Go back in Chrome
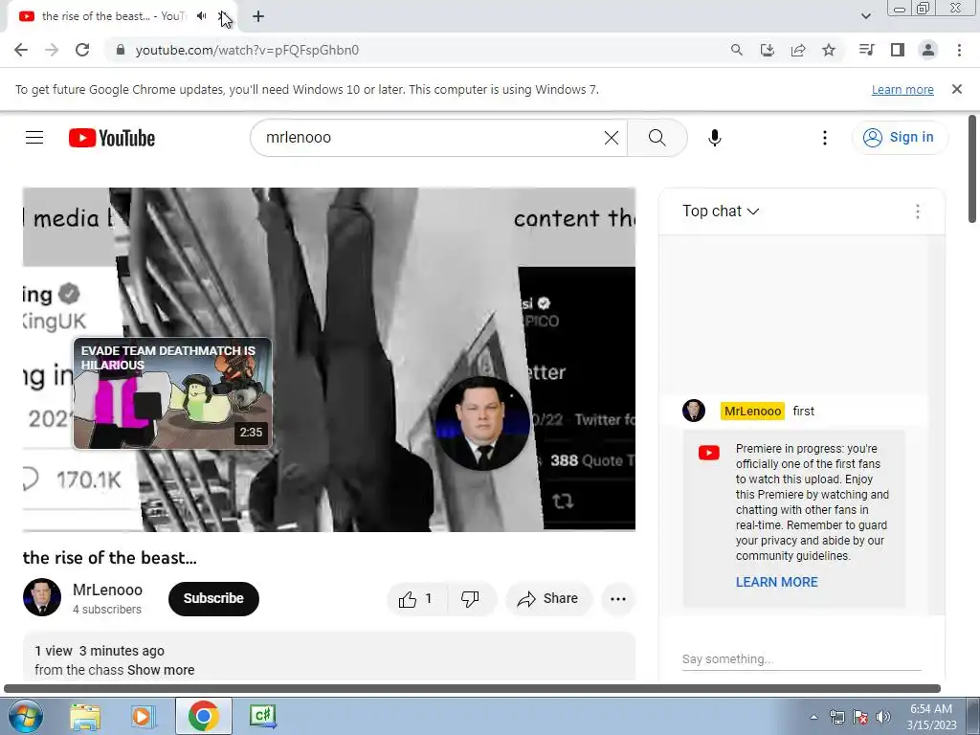The width and height of the screenshot is (980, 735). 21,50
